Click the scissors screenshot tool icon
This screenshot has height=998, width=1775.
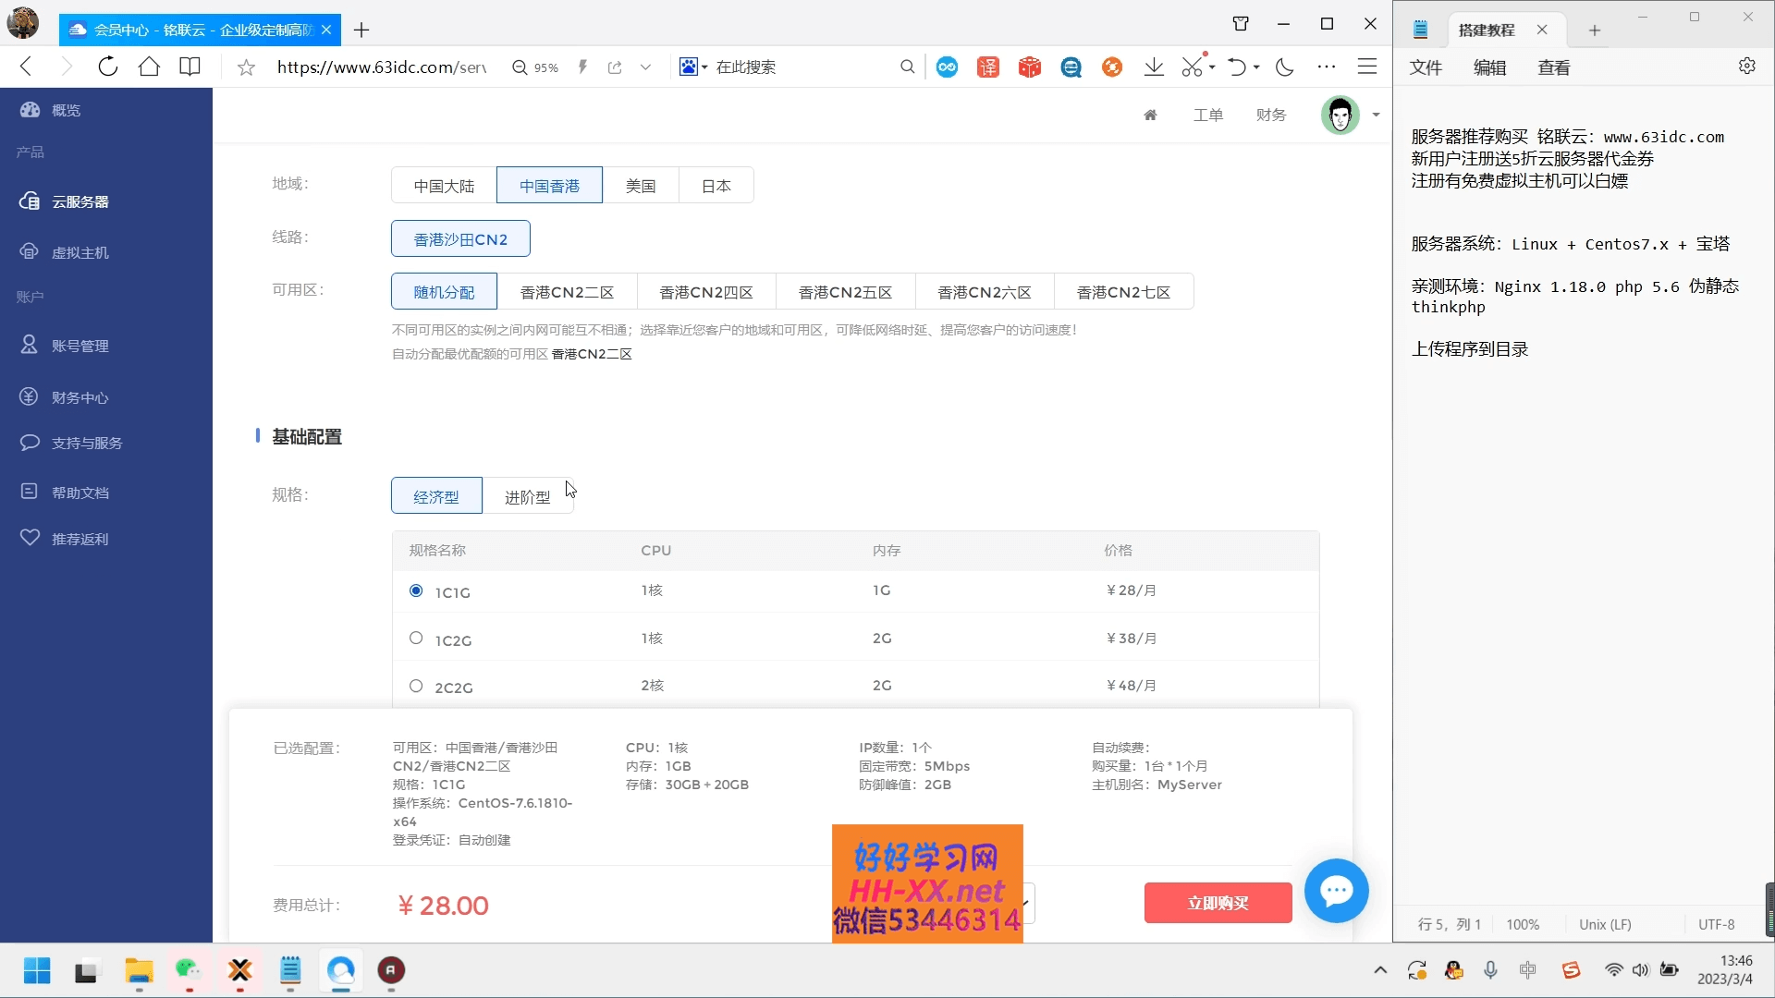point(1192,67)
